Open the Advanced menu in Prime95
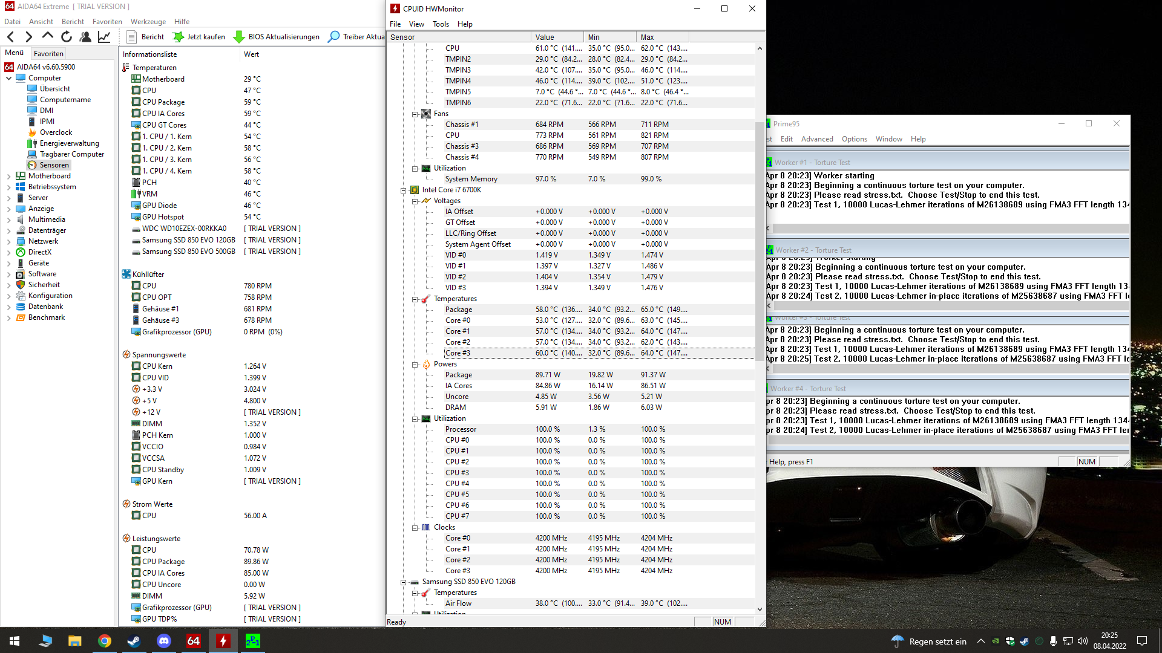 pos(816,139)
